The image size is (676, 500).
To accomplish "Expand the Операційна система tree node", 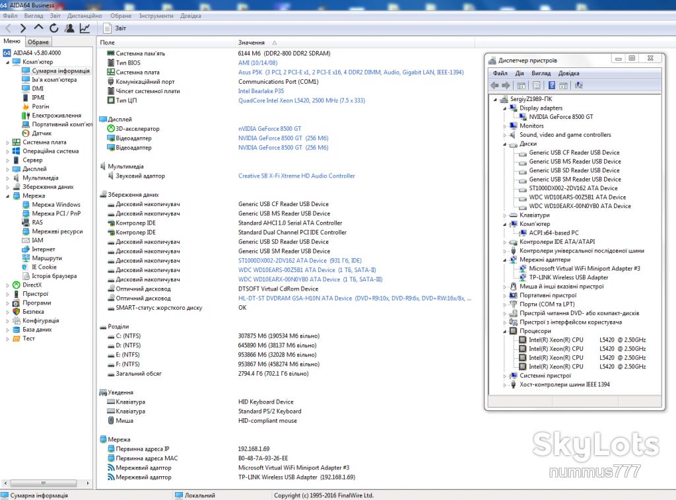I will coord(7,151).
